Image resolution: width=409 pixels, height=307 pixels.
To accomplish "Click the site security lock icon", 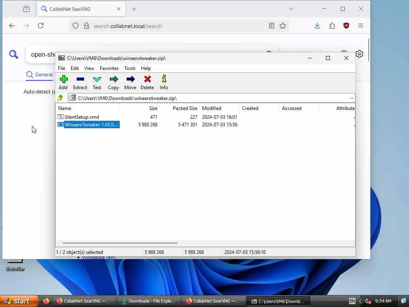I will point(87,26).
